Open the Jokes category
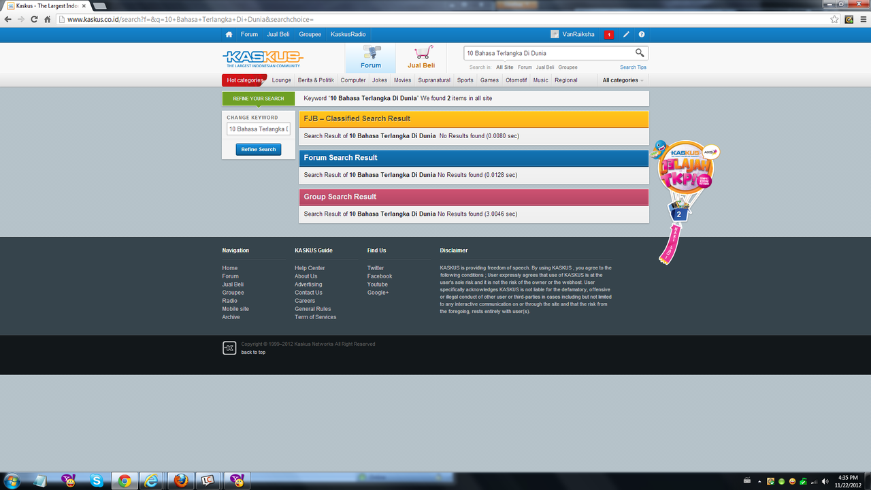The height and width of the screenshot is (490, 871). click(x=380, y=80)
